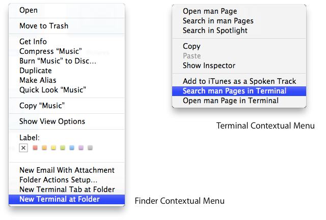Viewport: 326px width, 220px height.
Task: Apply the gray label color
Action: click(x=90, y=148)
